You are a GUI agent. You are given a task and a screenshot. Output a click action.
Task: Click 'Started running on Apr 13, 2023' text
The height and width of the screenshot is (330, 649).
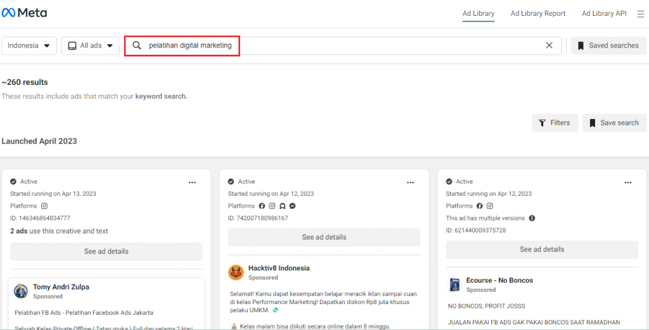coord(53,194)
